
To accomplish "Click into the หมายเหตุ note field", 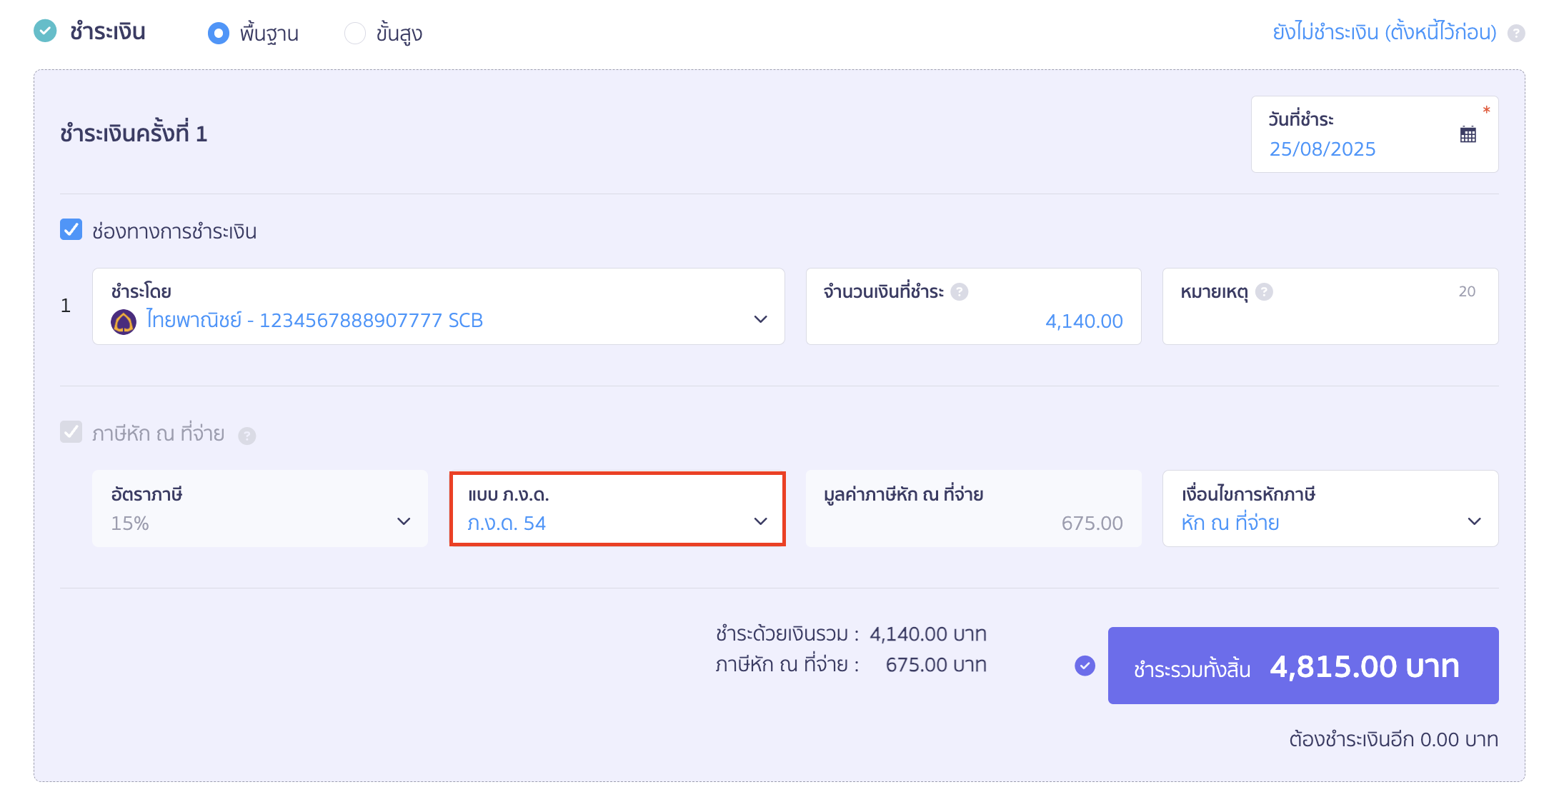I will pos(1330,306).
